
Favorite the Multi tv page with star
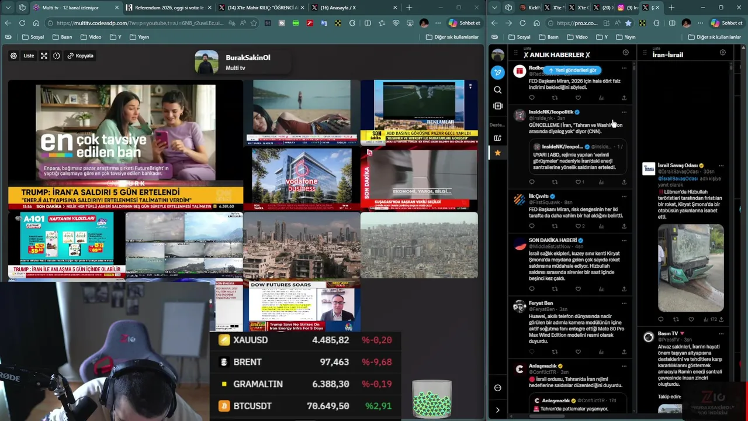253,23
